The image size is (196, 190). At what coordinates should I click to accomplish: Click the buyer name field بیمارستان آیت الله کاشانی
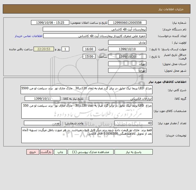(94, 29)
